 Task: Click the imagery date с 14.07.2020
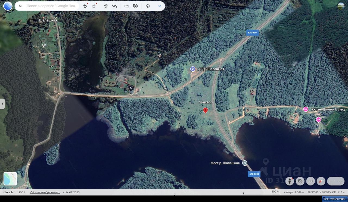[71, 192]
